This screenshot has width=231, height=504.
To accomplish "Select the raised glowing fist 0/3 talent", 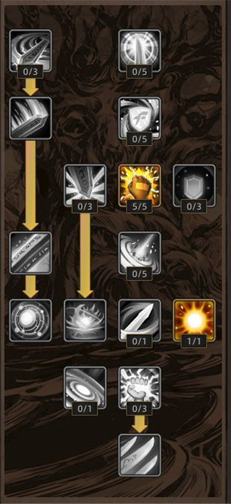I will 140,388.
